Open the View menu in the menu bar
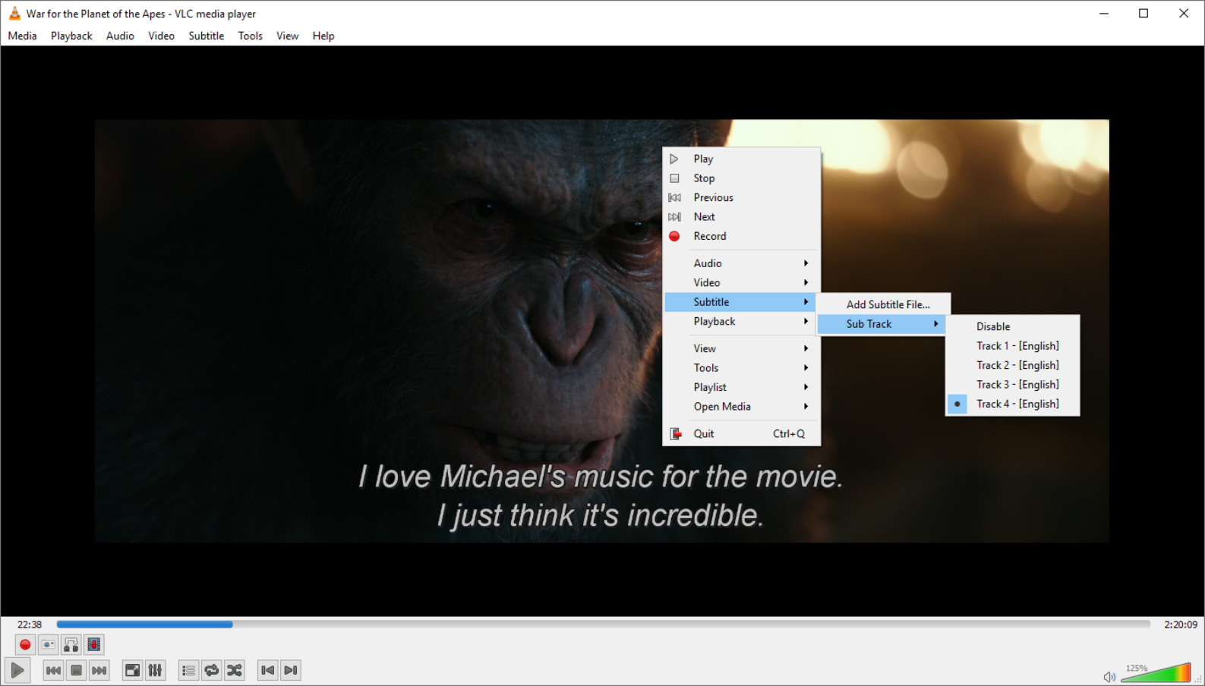This screenshot has width=1205, height=686. coord(287,36)
